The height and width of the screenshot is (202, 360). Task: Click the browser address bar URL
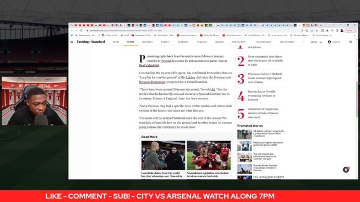point(126,30)
